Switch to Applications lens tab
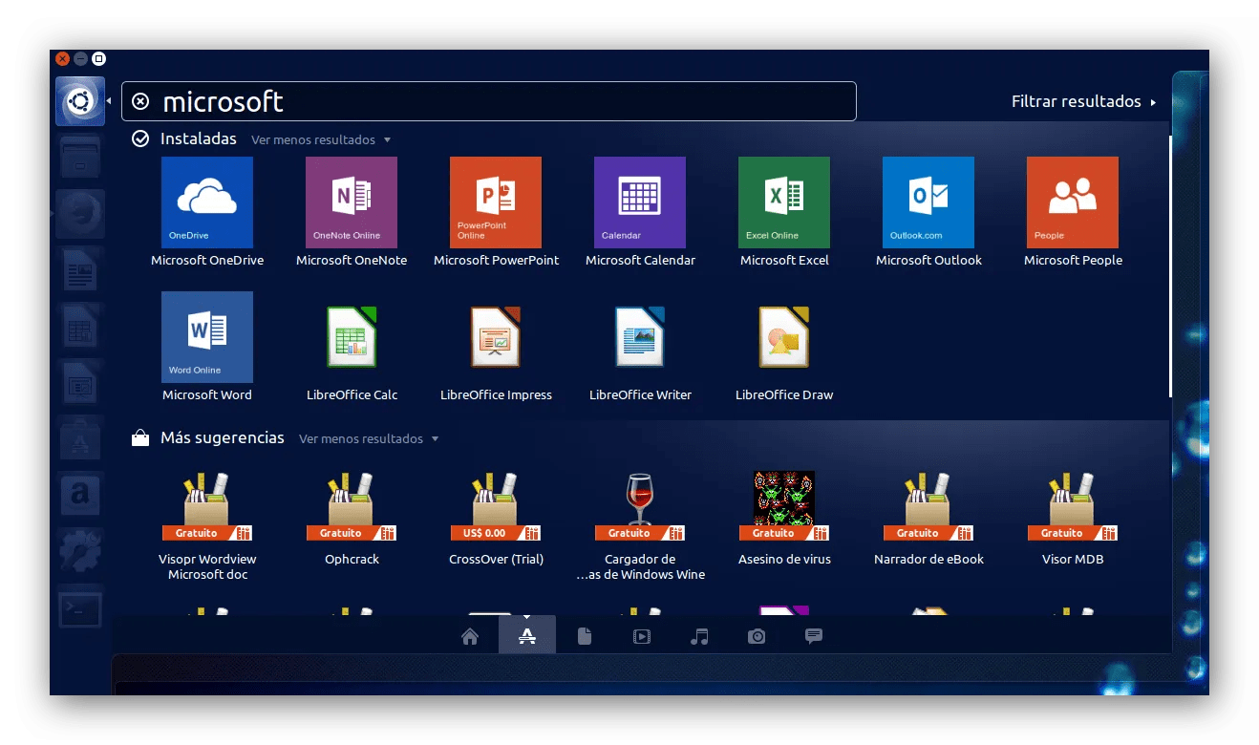1259x745 pixels. pos(526,636)
